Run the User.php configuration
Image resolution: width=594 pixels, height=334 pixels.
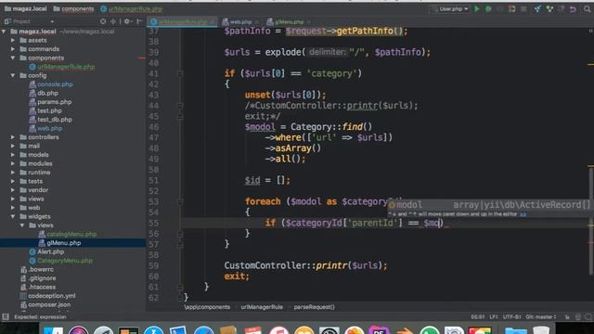pos(477,8)
